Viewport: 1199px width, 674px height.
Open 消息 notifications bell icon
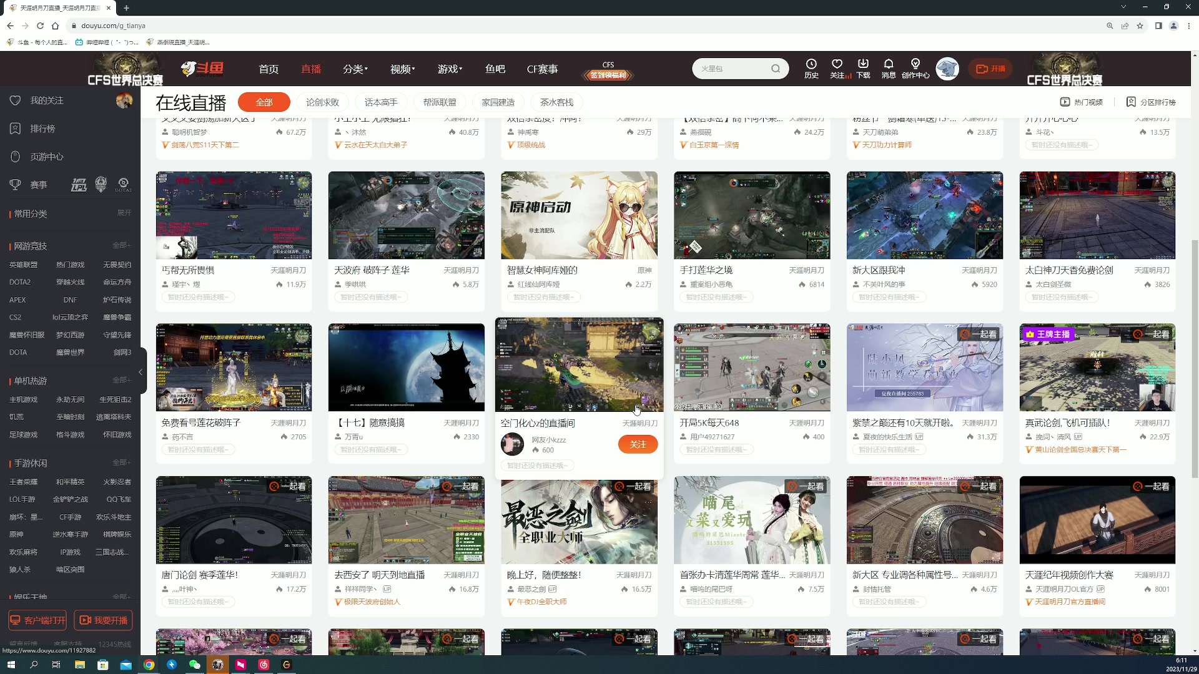point(888,69)
